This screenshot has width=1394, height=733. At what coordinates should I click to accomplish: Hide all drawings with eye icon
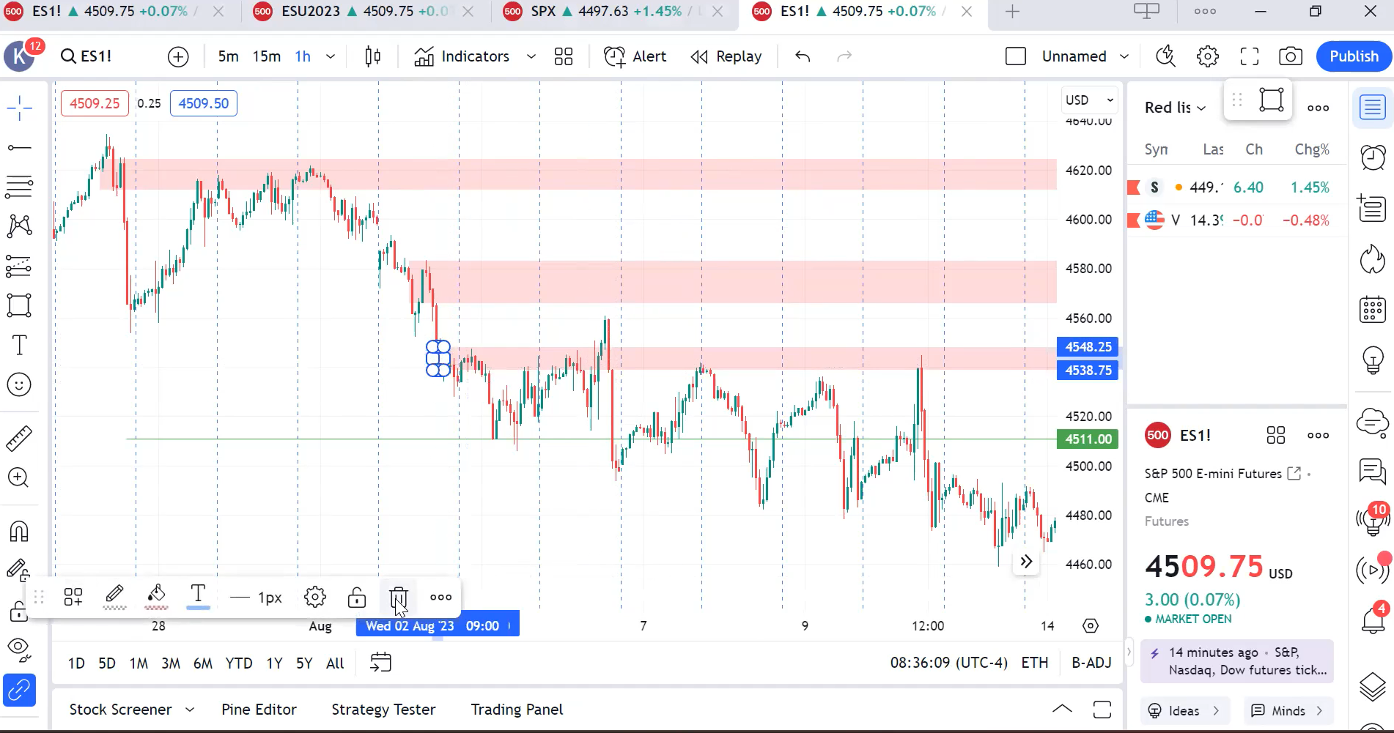[19, 649]
